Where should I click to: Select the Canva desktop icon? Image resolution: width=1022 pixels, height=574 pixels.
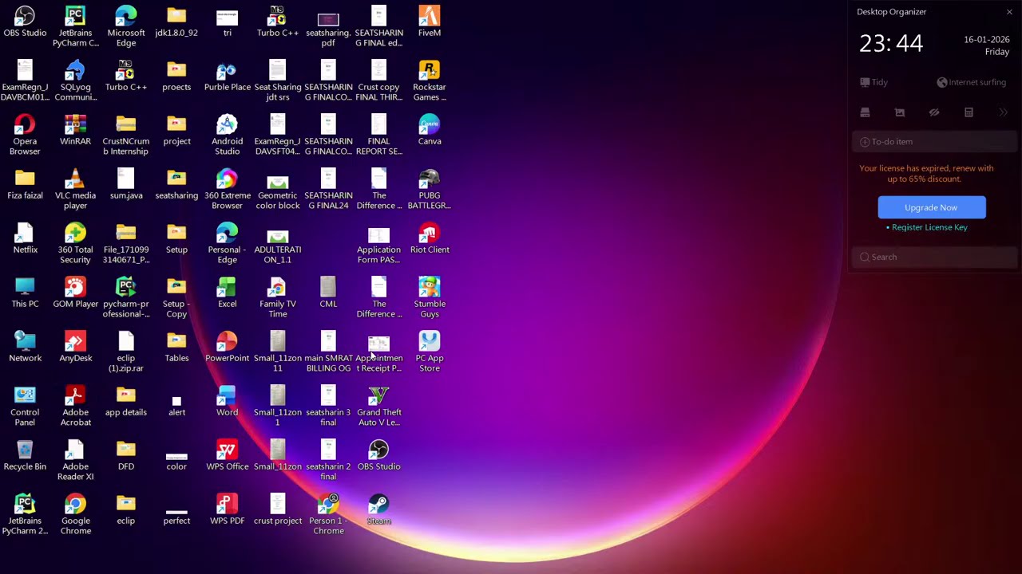tap(430, 130)
